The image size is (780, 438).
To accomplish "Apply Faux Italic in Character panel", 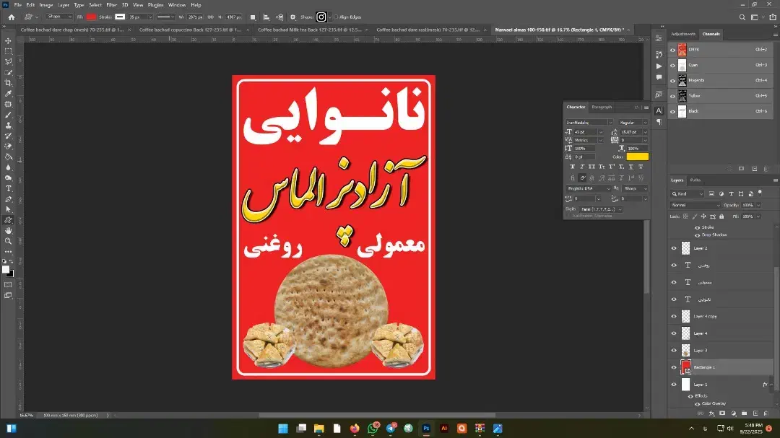I will coord(582,167).
